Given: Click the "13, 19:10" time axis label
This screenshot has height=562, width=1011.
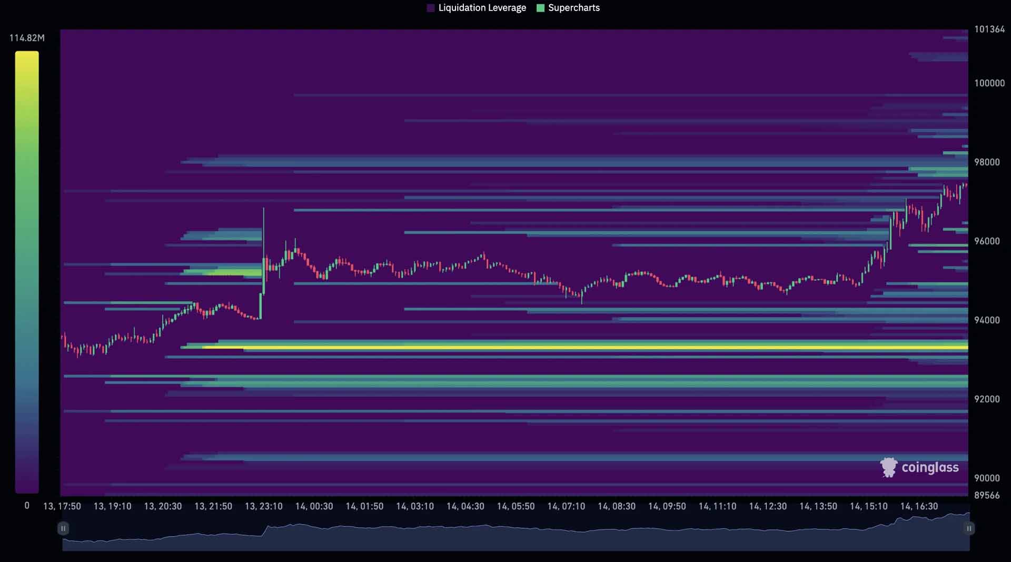Looking at the screenshot, I should [112, 506].
